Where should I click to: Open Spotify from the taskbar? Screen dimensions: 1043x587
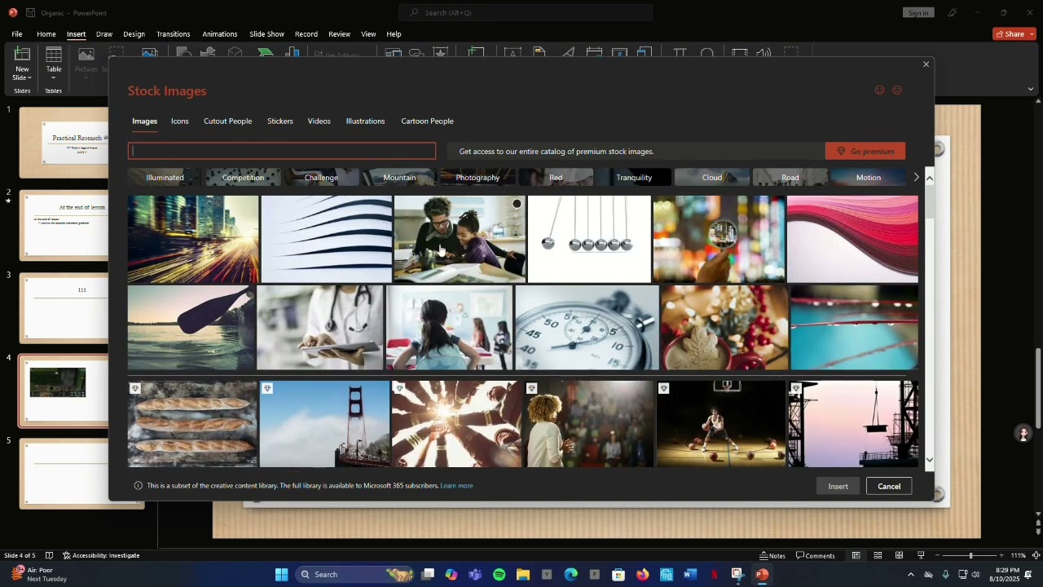499,575
